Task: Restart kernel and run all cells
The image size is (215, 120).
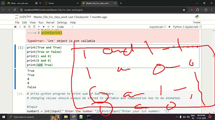Action: [53, 27]
